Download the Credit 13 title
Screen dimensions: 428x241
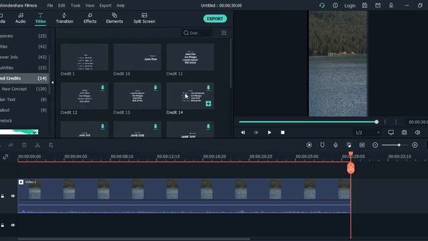tap(155, 88)
